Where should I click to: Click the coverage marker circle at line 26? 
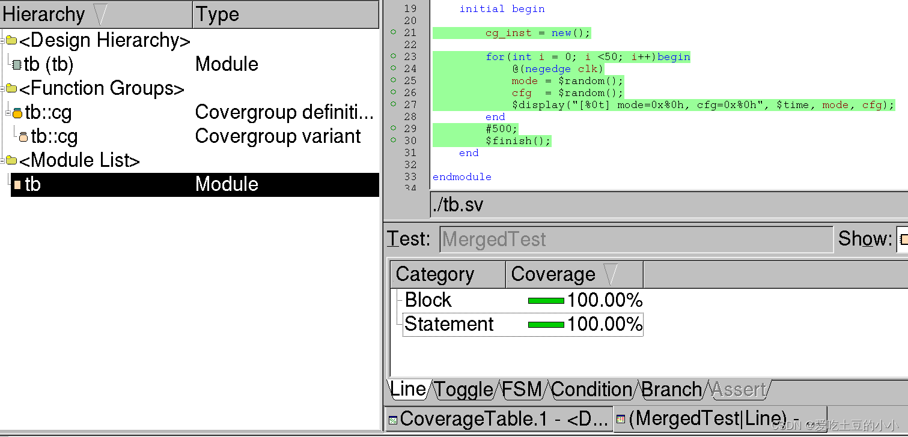click(x=394, y=92)
